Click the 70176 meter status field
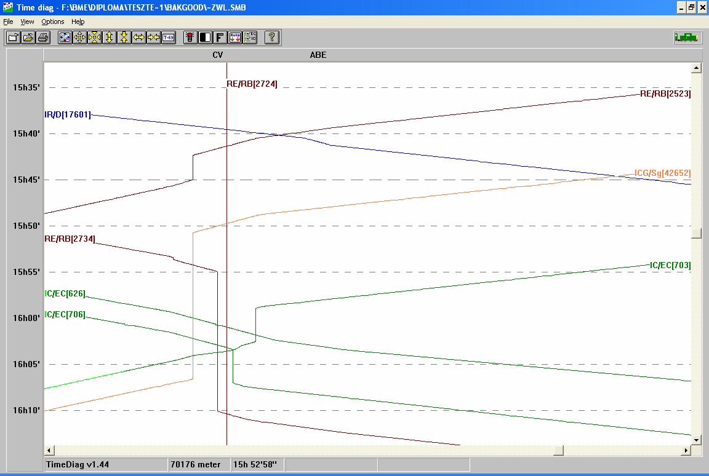The height and width of the screenshot is (476, 709). 199,464
